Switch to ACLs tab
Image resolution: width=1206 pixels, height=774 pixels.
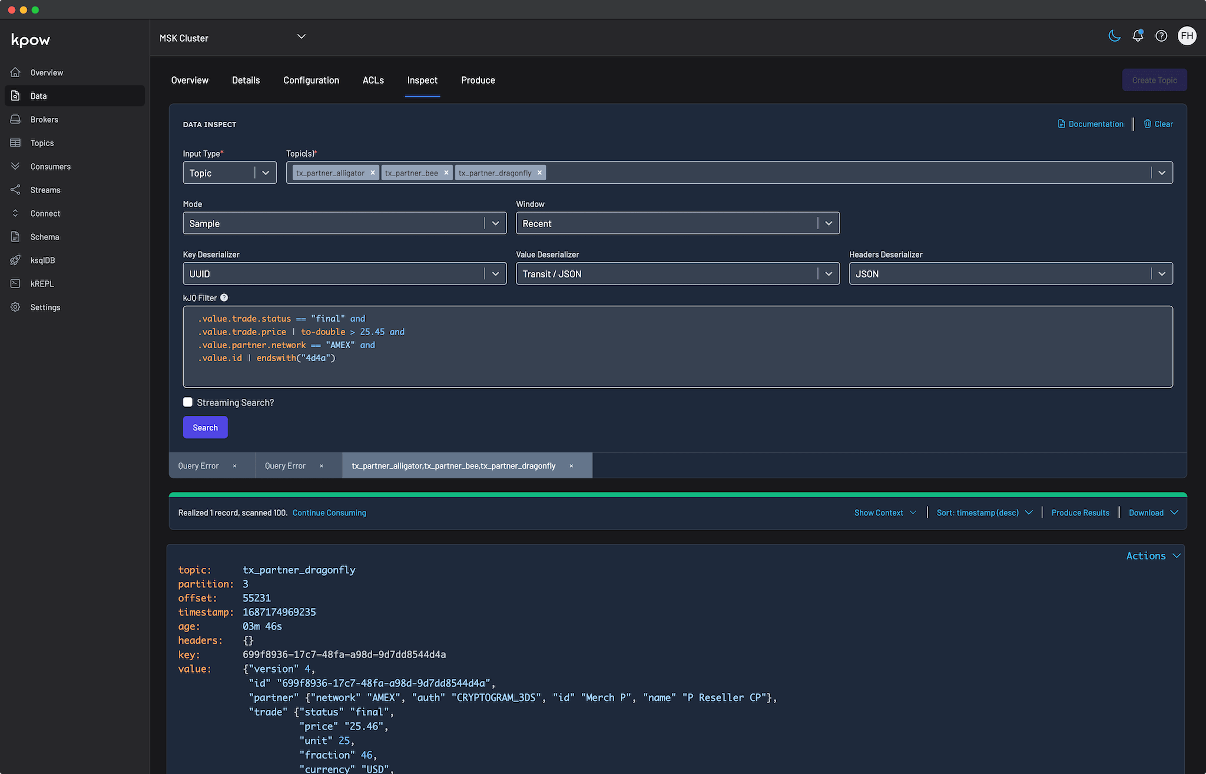[373, 79]
